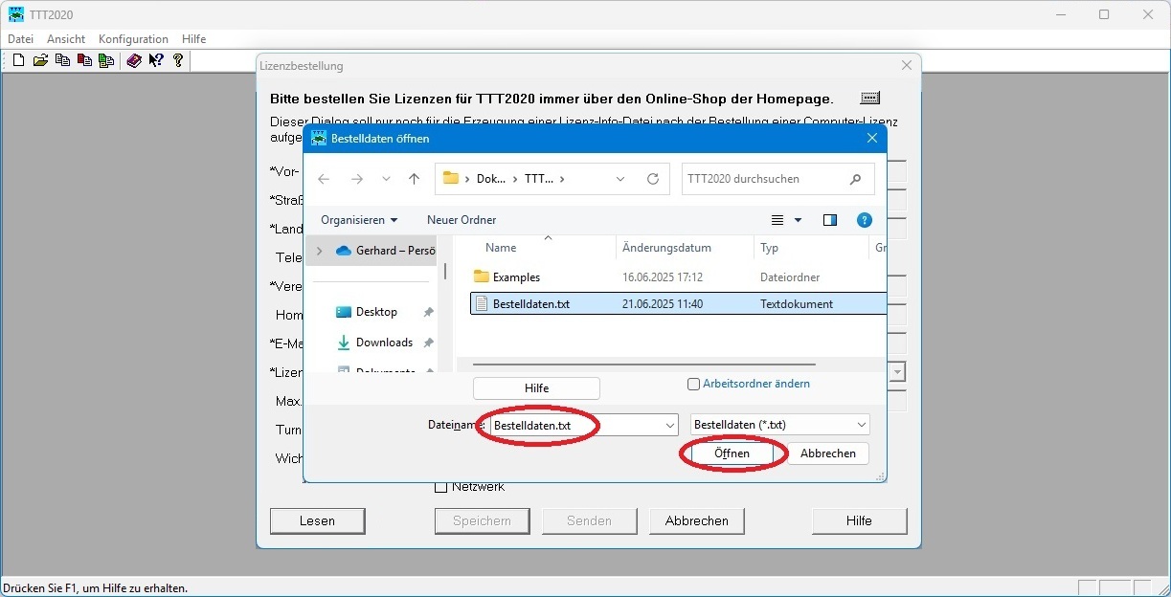Image resolution: width=1171 pixels, height=597 pixels.
Task: Click the forward arrow in the file dialog
Action: coord(356,179)
